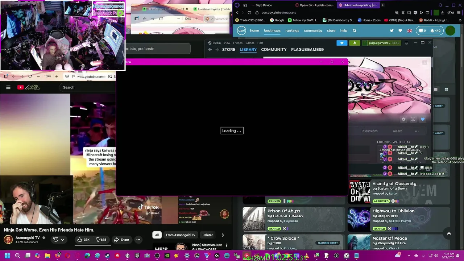Toggle osu! favorite heart in Steam
Viewport: 464px width, 261px height.
coord(423,119)
